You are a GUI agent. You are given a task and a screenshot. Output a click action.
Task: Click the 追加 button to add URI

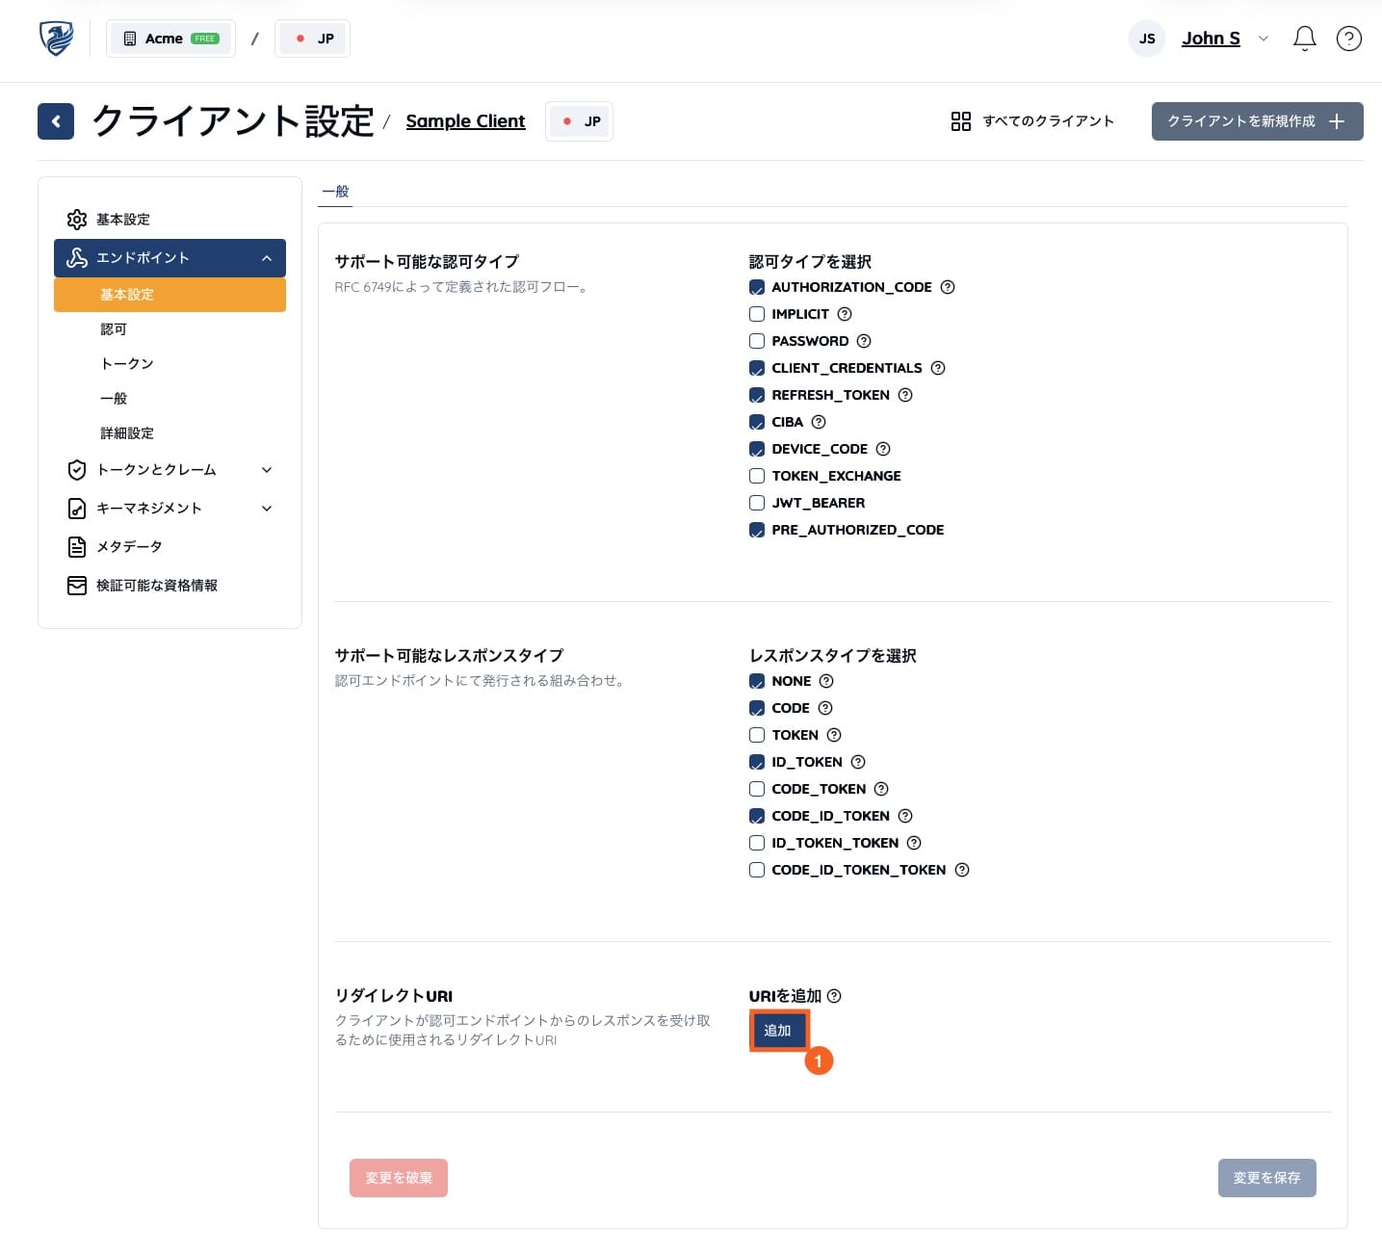click(x=778, y=1031)
